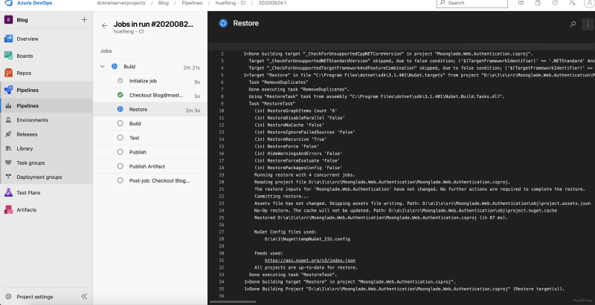Click 20200824.1 breadcrumb link
Image resolution: width=595 pixels, height=305 pixels.
click(272, 3)
